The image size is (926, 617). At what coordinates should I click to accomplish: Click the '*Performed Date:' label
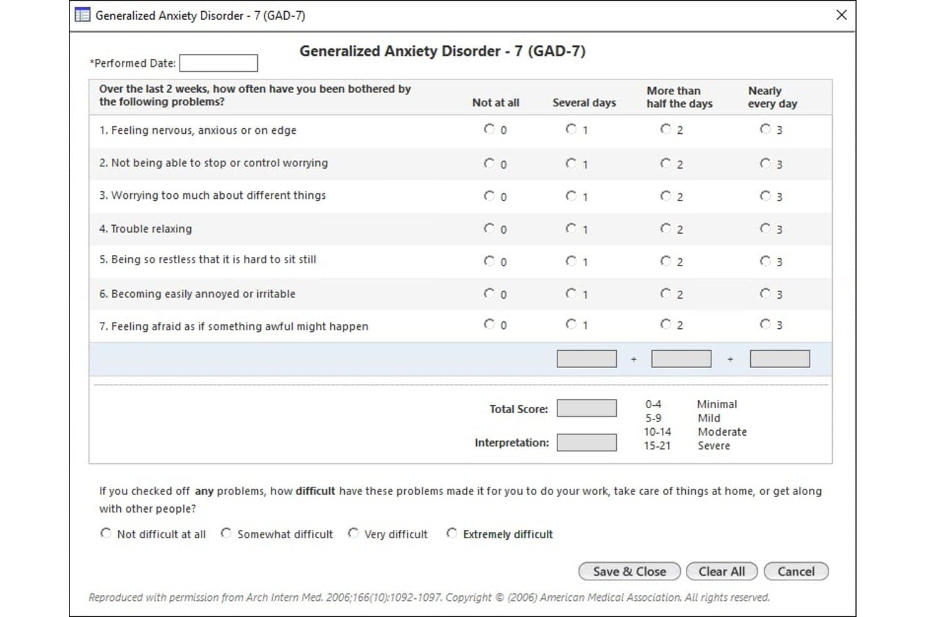point(133,63)
